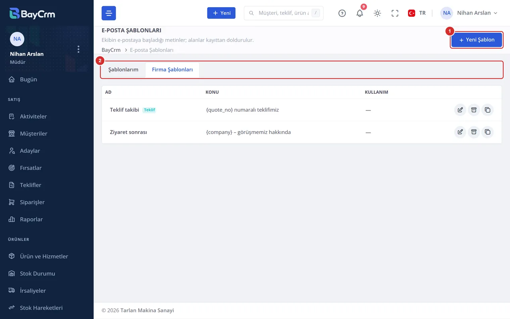
Task: Expand the Nihan Arslan user menu
Action: tap(469, 13)
